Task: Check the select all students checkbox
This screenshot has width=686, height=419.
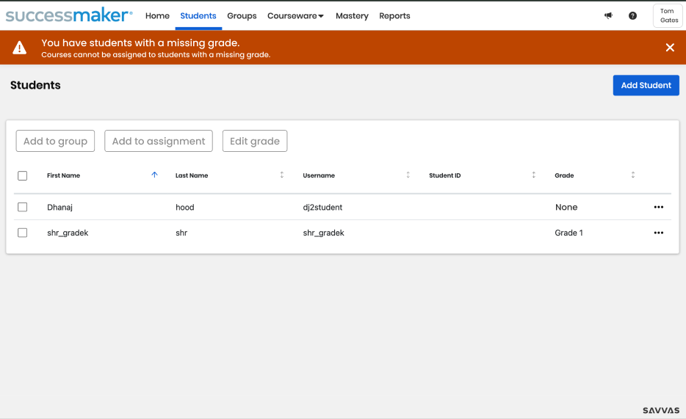Action: point(23,175)
